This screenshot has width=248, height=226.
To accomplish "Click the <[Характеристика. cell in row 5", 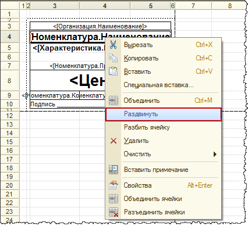I will coord(68,48).
